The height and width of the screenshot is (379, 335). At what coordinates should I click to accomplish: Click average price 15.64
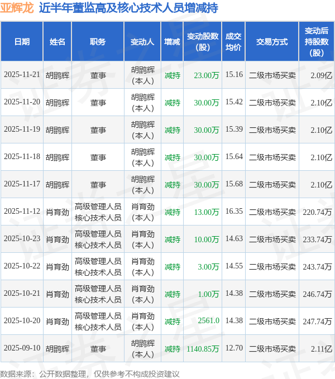[234, 156]
